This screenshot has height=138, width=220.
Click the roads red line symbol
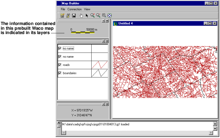[100, 65]
